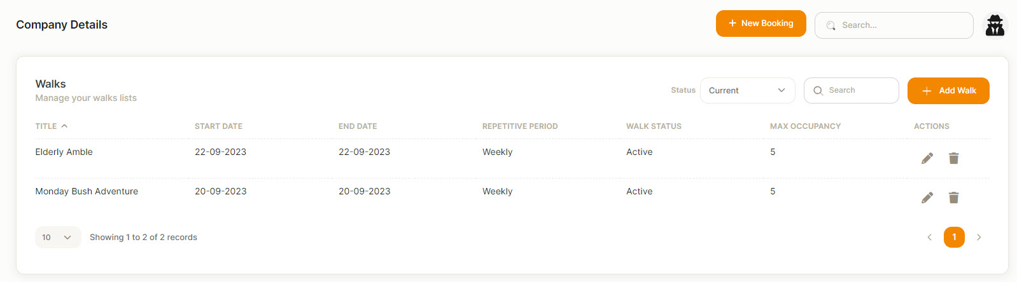The width and height of the screenshot is (1017, 282).
Task: Sort by Title using the arrow
Action: (64, 126)
